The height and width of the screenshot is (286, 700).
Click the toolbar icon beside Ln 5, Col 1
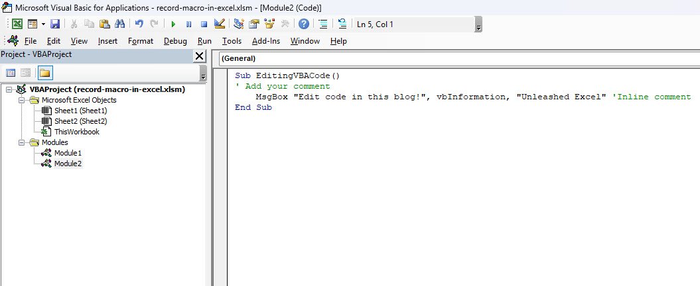click(x=342, y=24)
